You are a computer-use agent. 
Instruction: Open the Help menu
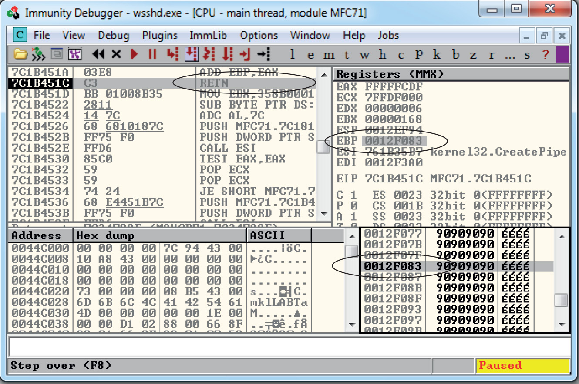click(354, 35)
